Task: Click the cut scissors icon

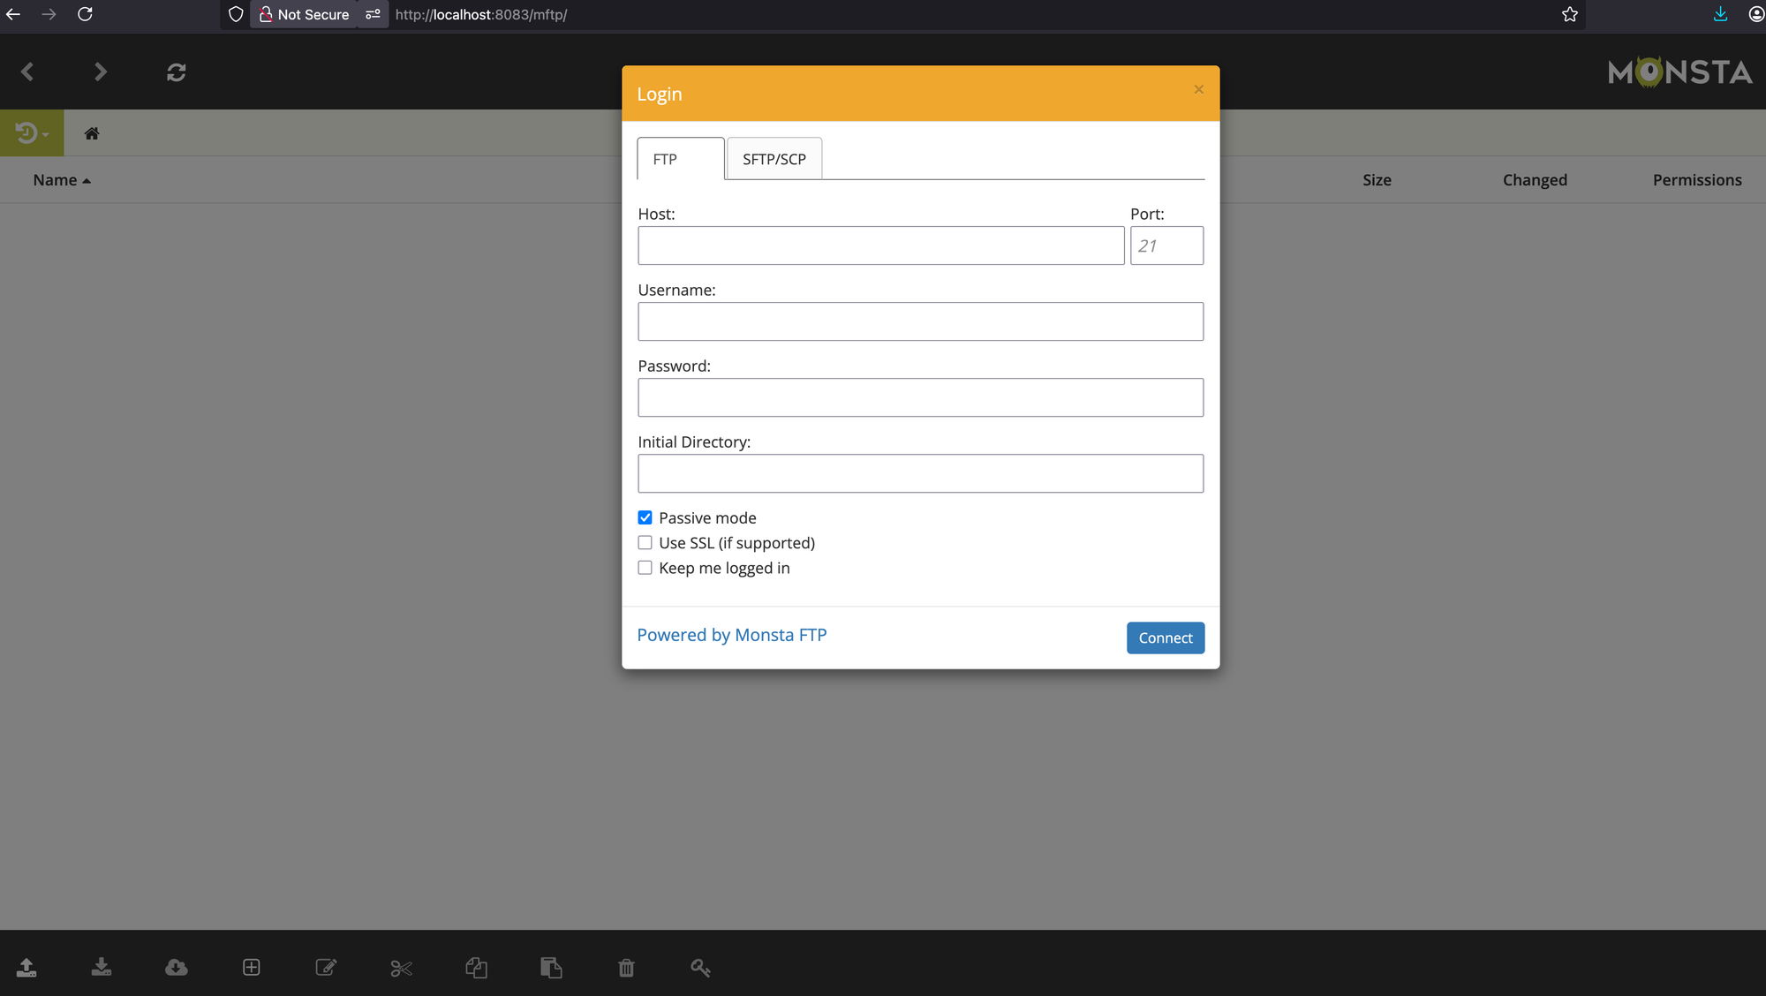Action: (401, 969)
